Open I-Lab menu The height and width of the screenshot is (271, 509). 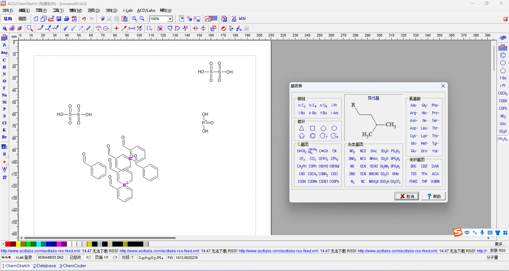pos(128,10)
